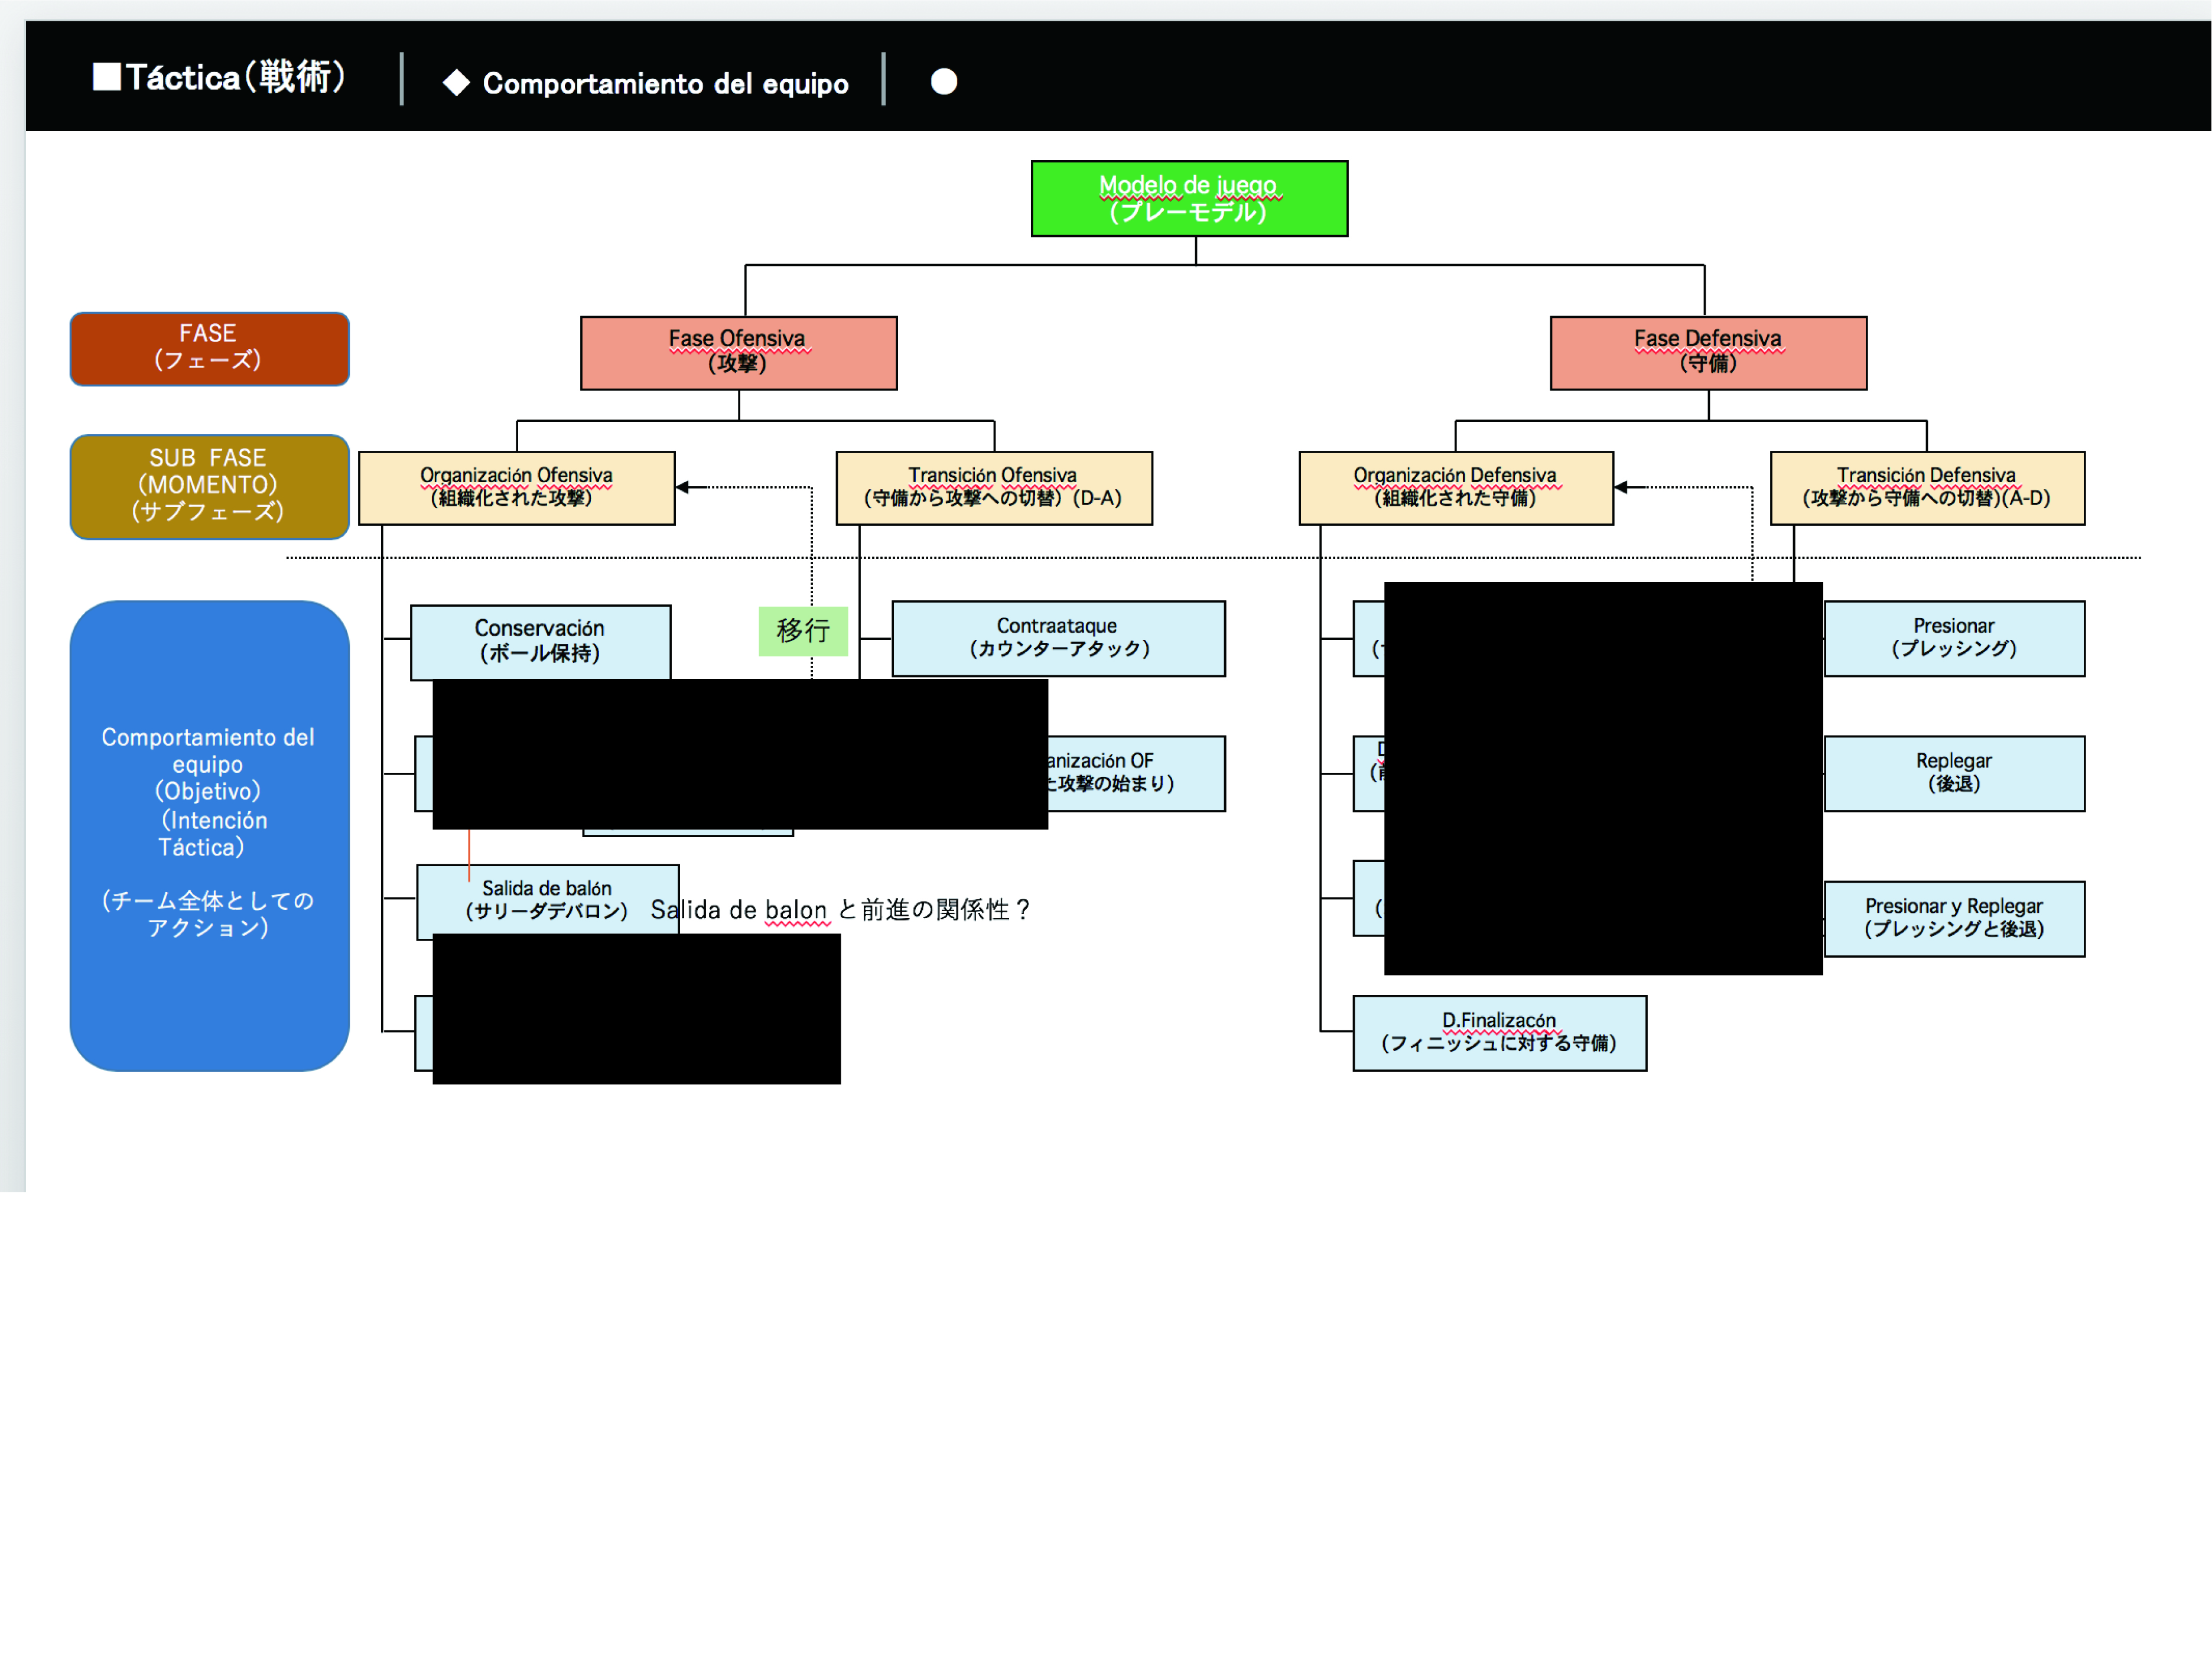2212x1659 pixels.
Task: Click the white circle bullet in header
Action: click(944, 81)
